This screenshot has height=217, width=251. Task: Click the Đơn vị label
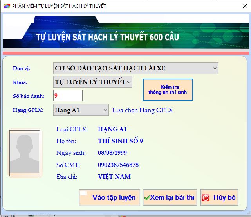click(x=22, y=68)
